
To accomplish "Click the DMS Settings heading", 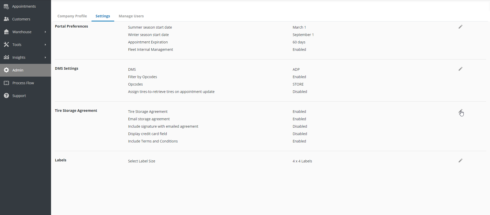I will click(x=67, y=68).
